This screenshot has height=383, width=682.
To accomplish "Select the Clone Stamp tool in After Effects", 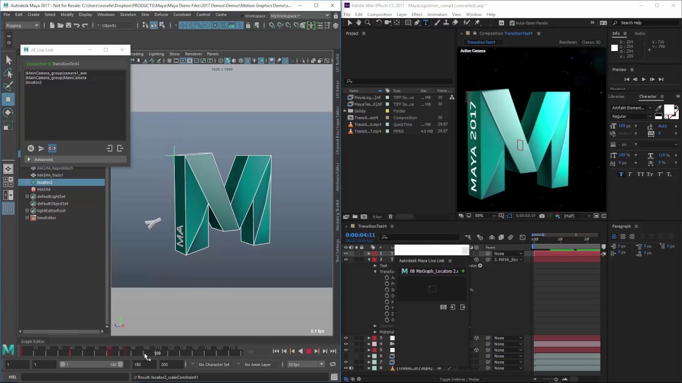I will [x=446, y=23].
